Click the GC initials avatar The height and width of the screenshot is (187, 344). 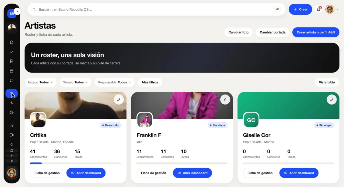click(251, 120)
